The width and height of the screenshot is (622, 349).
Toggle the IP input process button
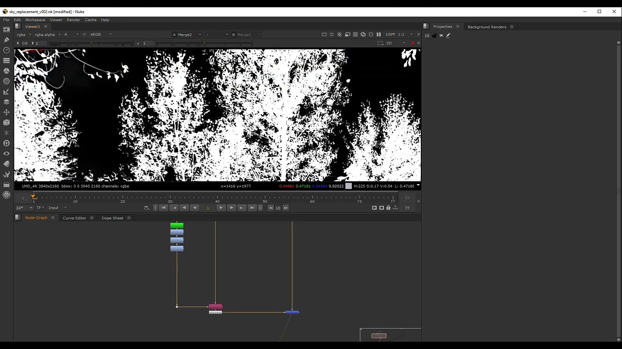pyautogui.click(x=85, y=34)
